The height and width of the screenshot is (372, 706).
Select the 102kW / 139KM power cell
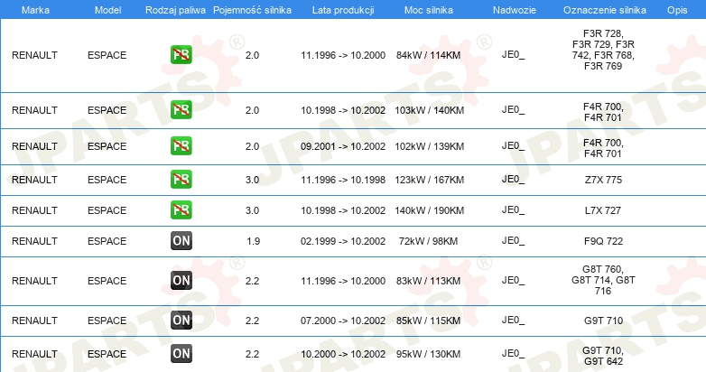pos(429,146)
